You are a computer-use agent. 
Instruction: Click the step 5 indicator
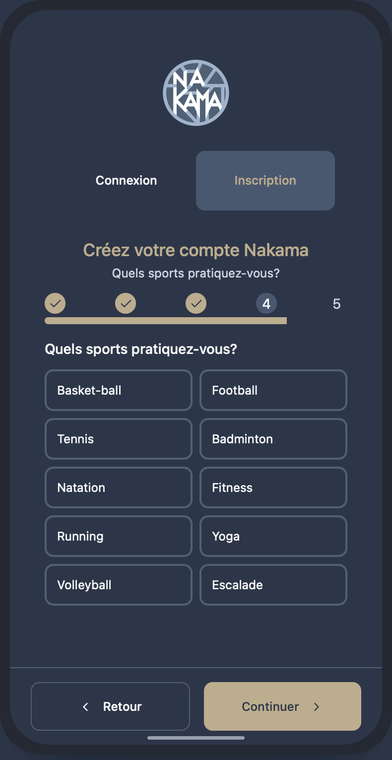(x=336, y=303)
